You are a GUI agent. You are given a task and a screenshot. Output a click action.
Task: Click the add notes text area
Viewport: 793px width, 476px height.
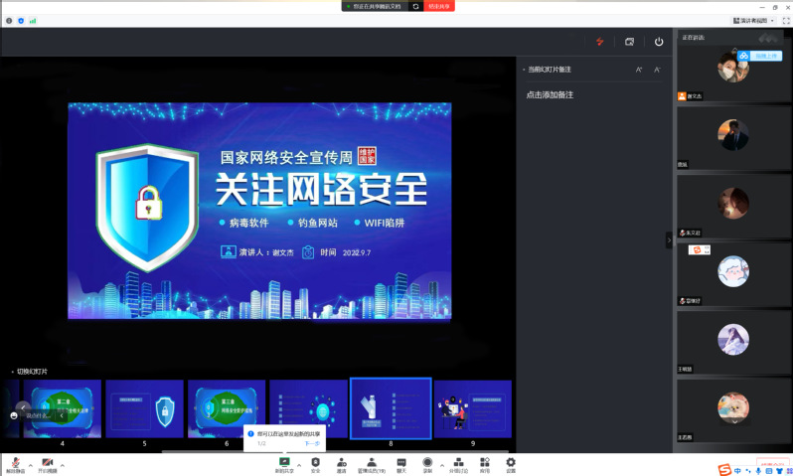(x=550, y=95)
